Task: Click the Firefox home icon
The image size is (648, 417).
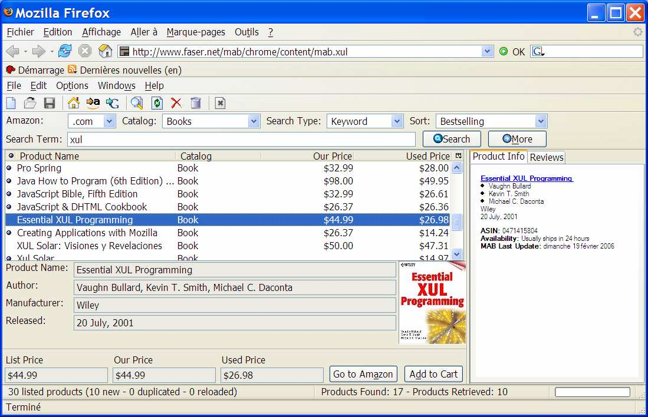Action: tap(105, 51)
